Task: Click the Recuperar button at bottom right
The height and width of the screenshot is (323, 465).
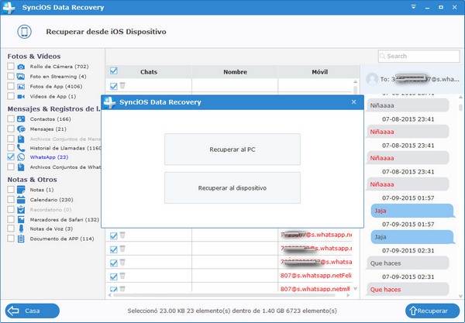Action: (432, 311)
